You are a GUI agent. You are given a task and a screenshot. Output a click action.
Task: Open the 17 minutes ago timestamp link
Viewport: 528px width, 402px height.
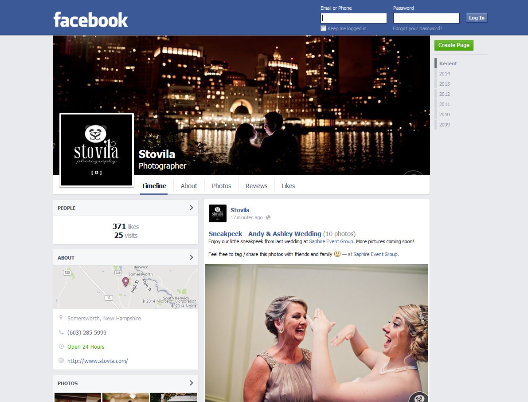(x=246, y=217)
